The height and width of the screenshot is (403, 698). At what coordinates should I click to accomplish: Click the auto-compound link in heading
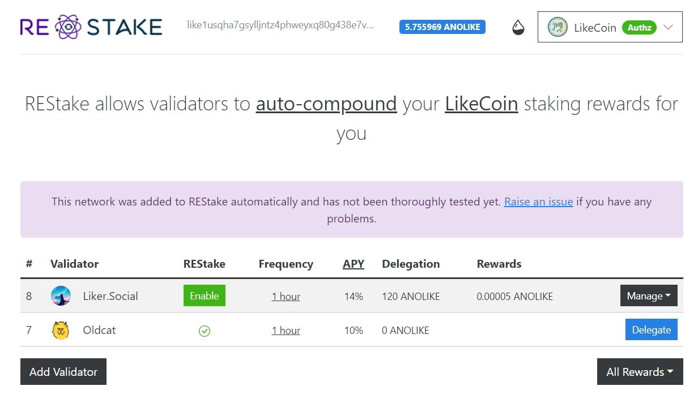pos(326,104)
